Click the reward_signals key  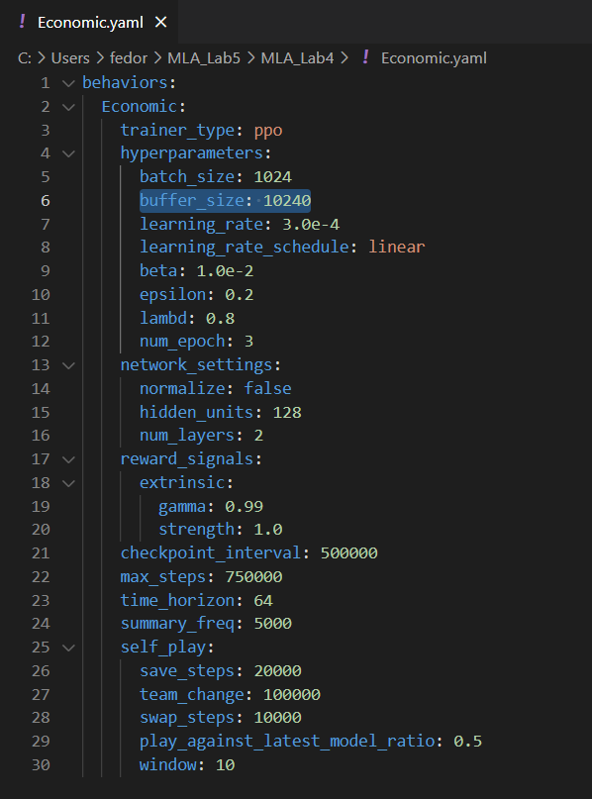(187, 459)
